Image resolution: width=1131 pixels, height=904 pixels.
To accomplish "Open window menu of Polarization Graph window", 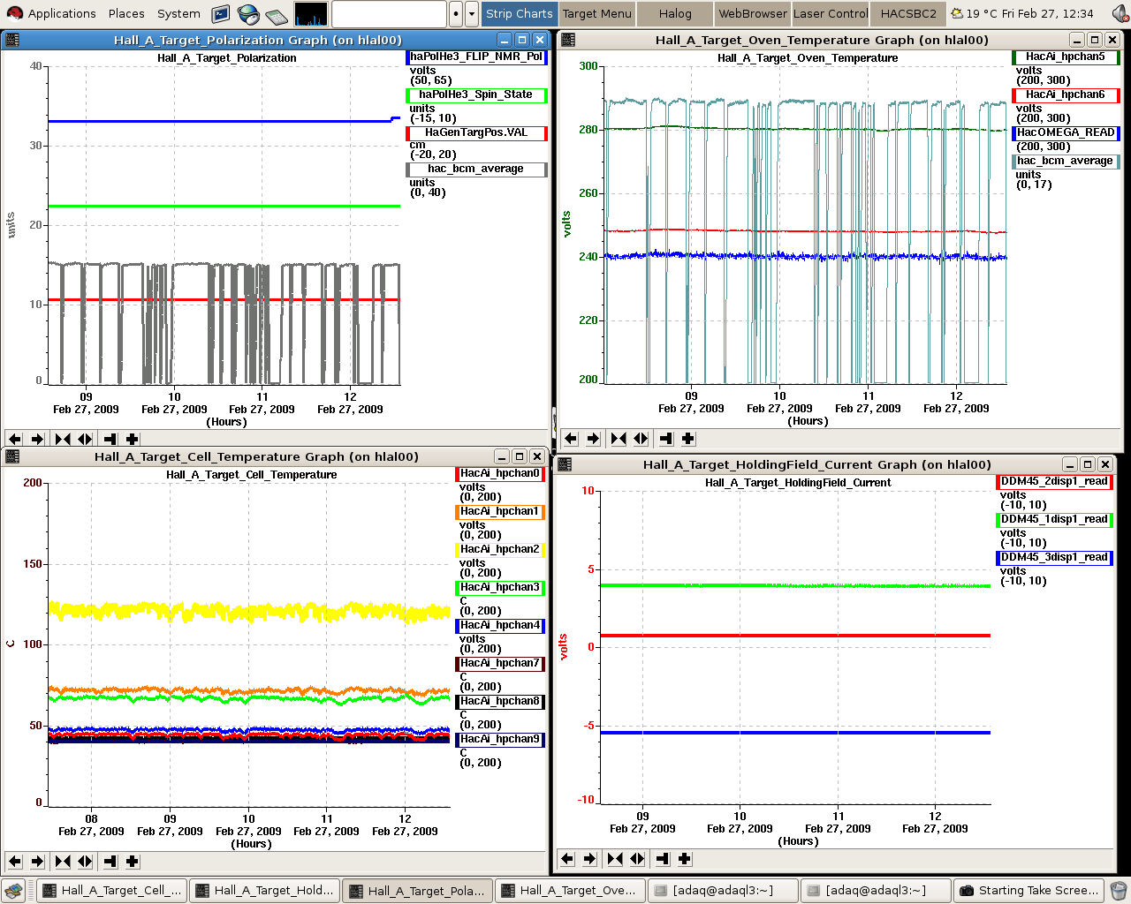I will 12,40.
